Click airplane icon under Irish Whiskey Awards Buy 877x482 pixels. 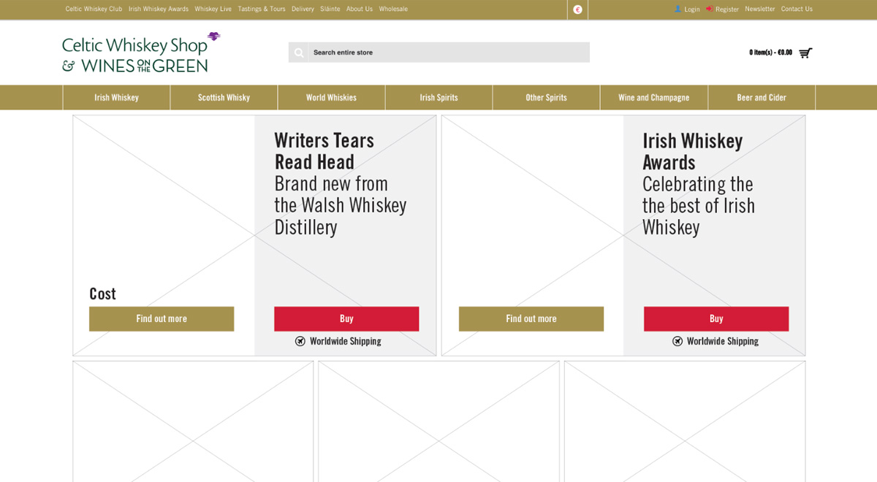tap(677, 341)
